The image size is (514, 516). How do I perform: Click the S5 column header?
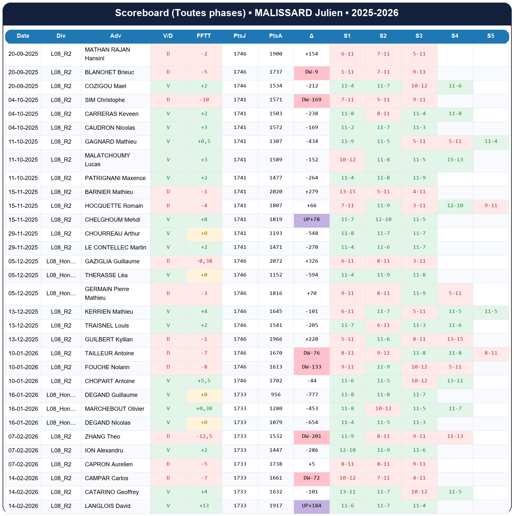(x=490, y=36)
